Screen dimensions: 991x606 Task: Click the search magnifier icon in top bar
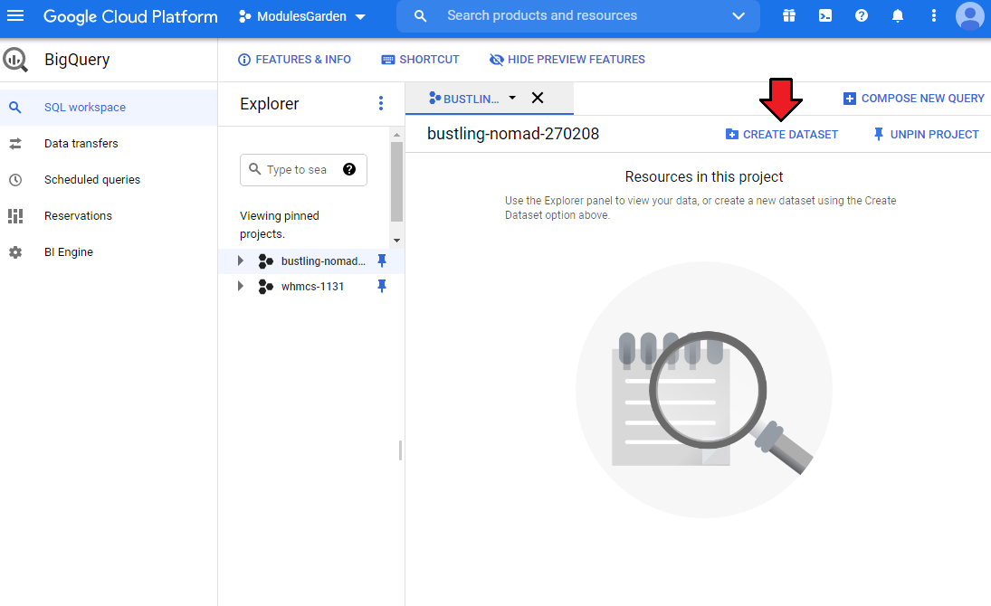click(x=420, y=16)
